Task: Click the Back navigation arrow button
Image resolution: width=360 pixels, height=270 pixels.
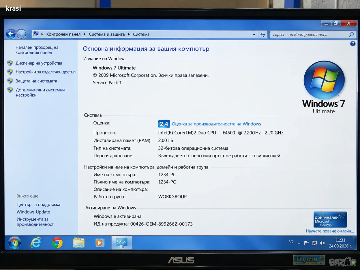Action: [11, 34]
